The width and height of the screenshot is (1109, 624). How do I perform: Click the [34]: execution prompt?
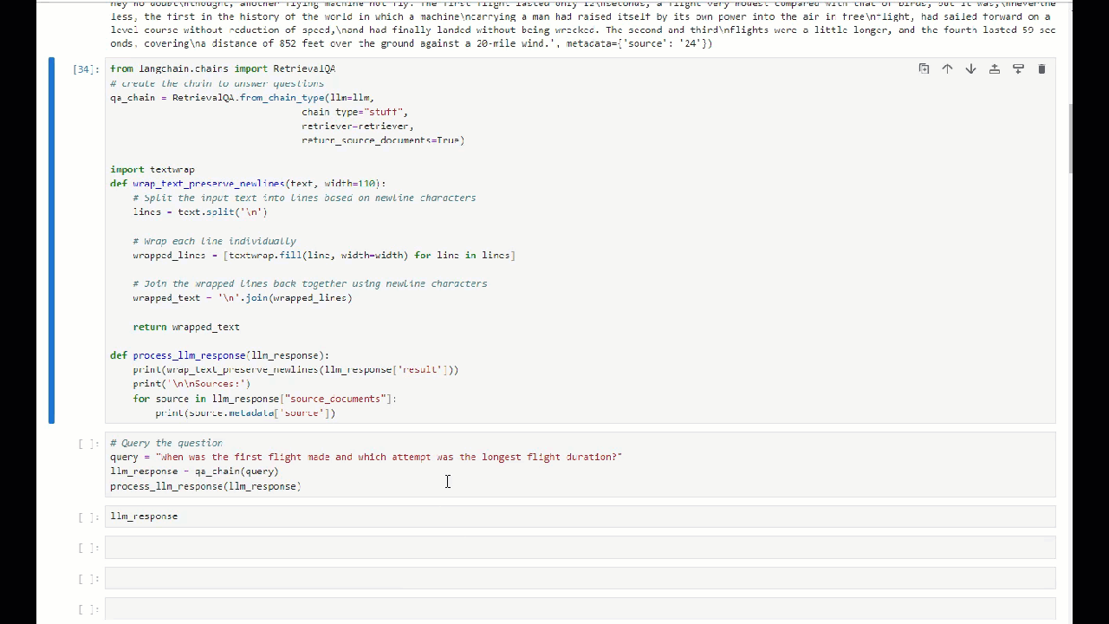coord(86,68)
